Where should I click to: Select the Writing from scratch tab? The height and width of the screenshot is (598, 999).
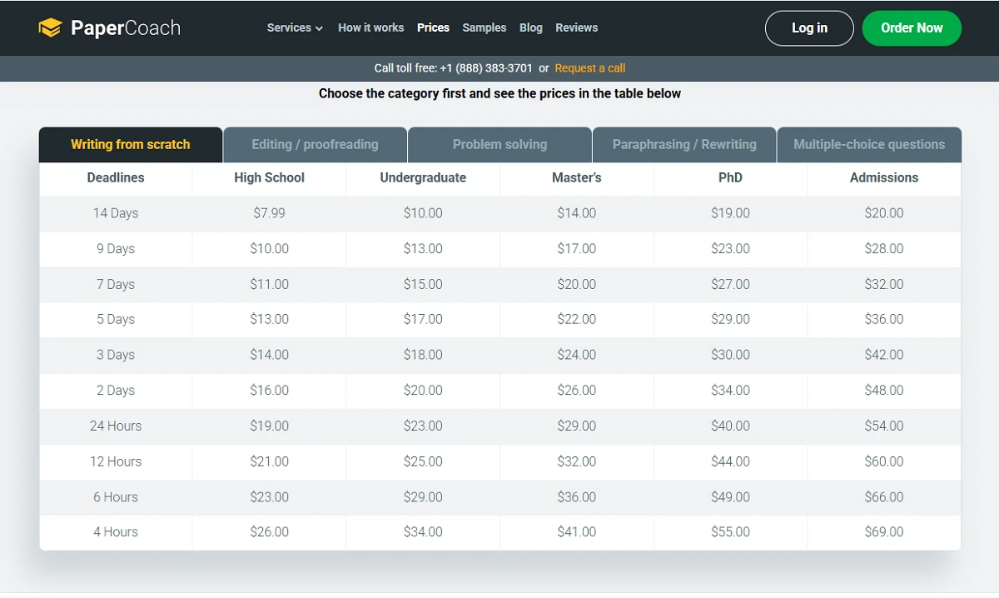(x=131, y=145)
